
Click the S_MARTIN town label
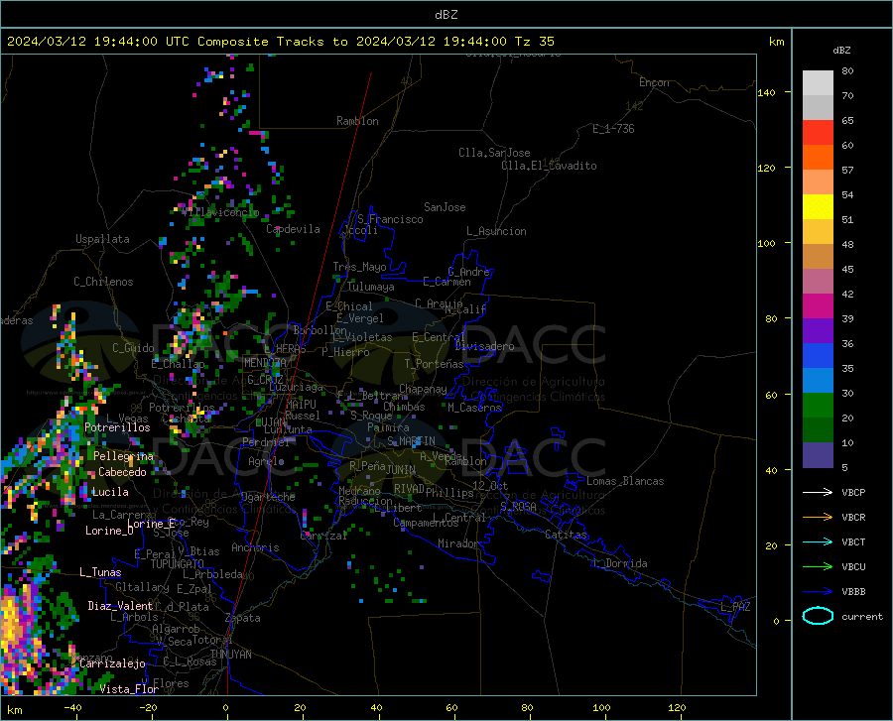[x=411, y=441]
